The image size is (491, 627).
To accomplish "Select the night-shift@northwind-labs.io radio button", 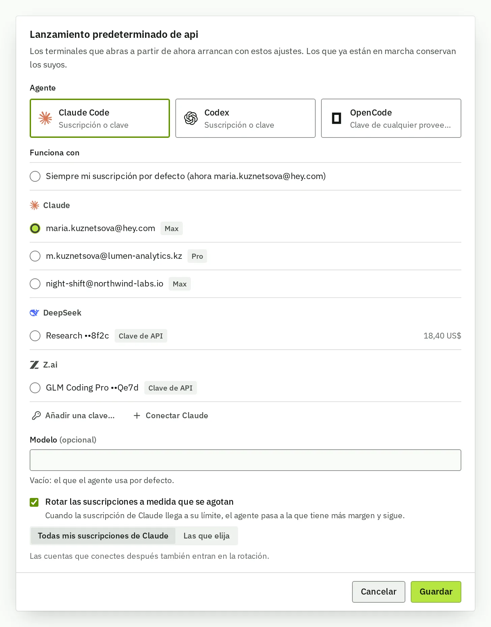I will tap(35, 284).
